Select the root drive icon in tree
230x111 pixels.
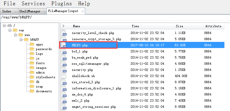pyautogui.click(x=10, y=25)
